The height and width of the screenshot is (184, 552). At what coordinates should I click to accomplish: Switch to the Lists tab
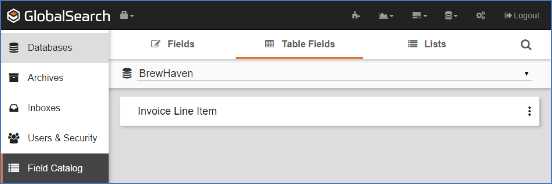click(x=427, y=44)
